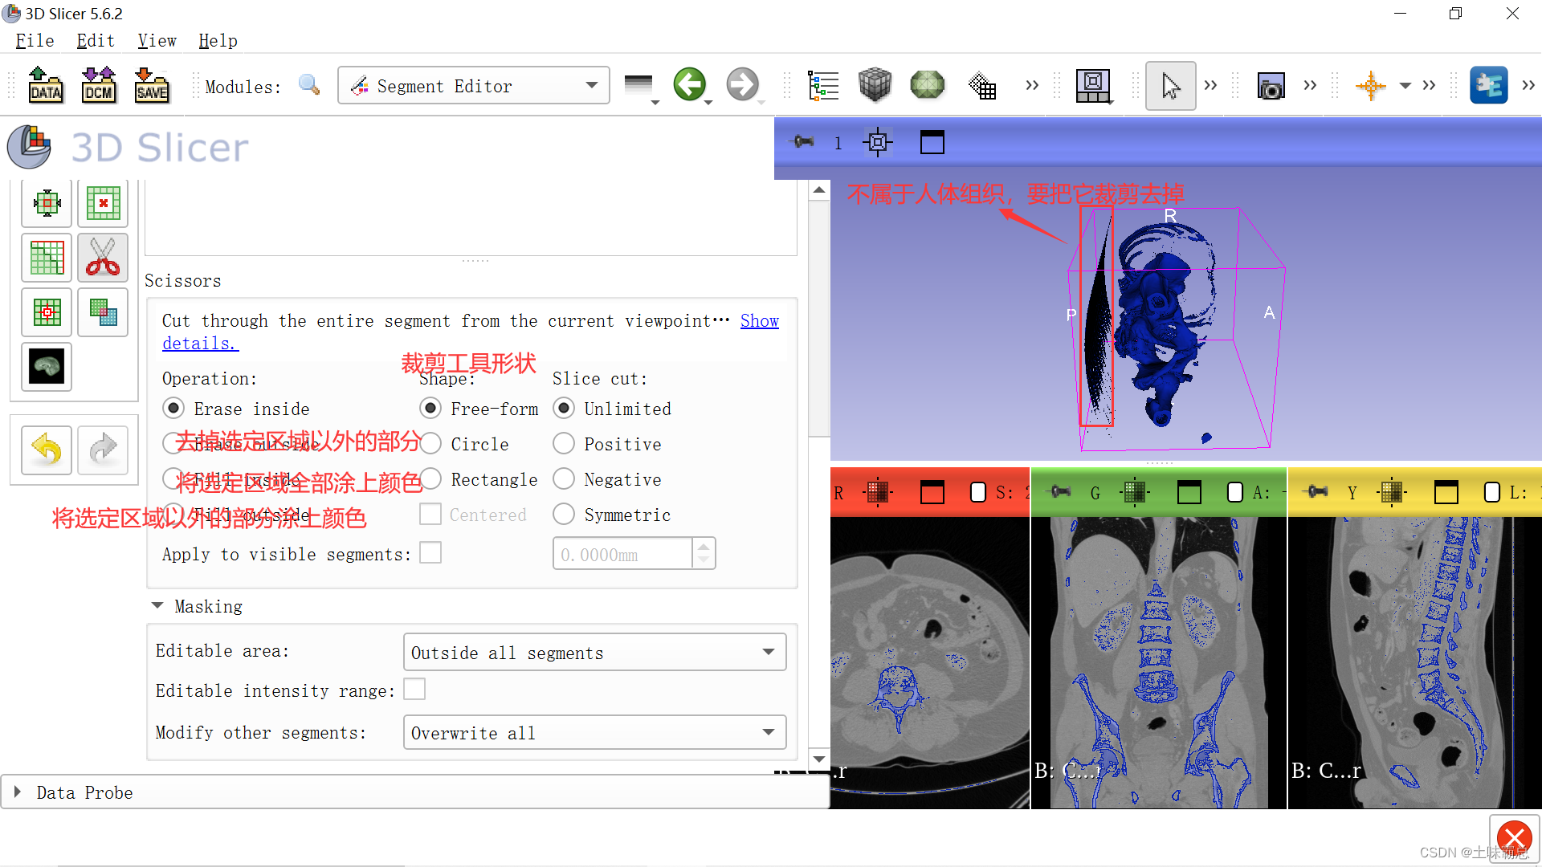The image size is (1542, 867).
Task: Open the Segment Editor module dropdown
Action: point(474,85)
